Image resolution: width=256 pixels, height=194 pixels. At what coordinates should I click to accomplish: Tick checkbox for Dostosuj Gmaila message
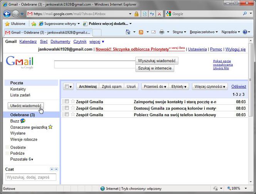[x=67, y=108]
